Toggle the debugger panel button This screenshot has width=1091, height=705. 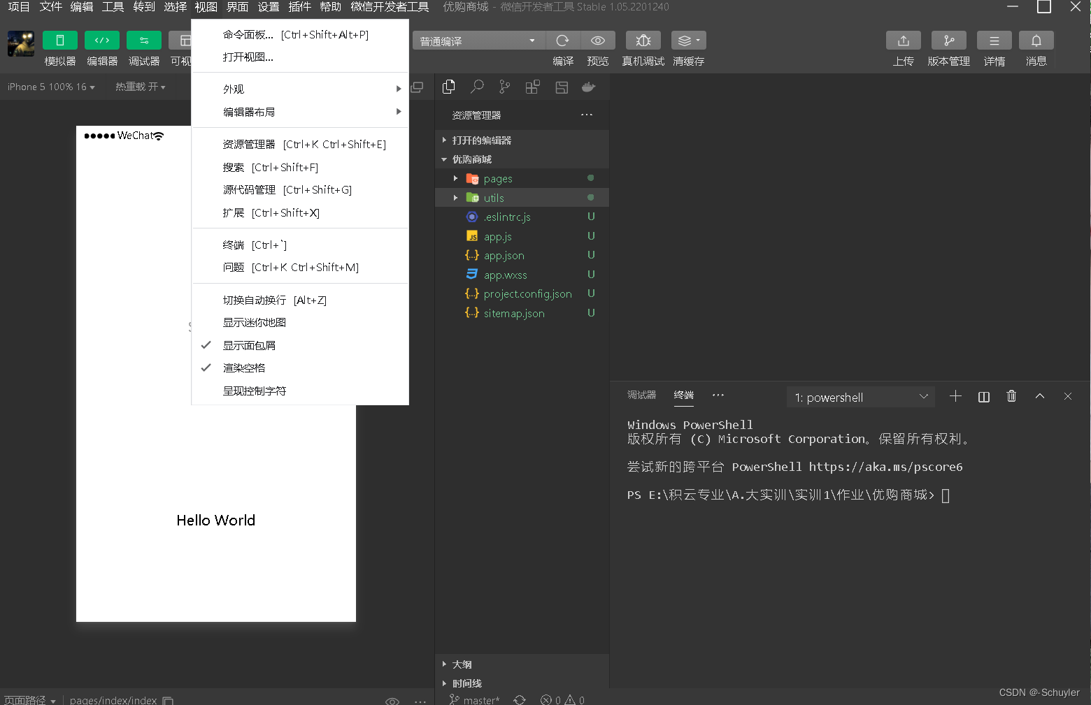pos(144,41)
